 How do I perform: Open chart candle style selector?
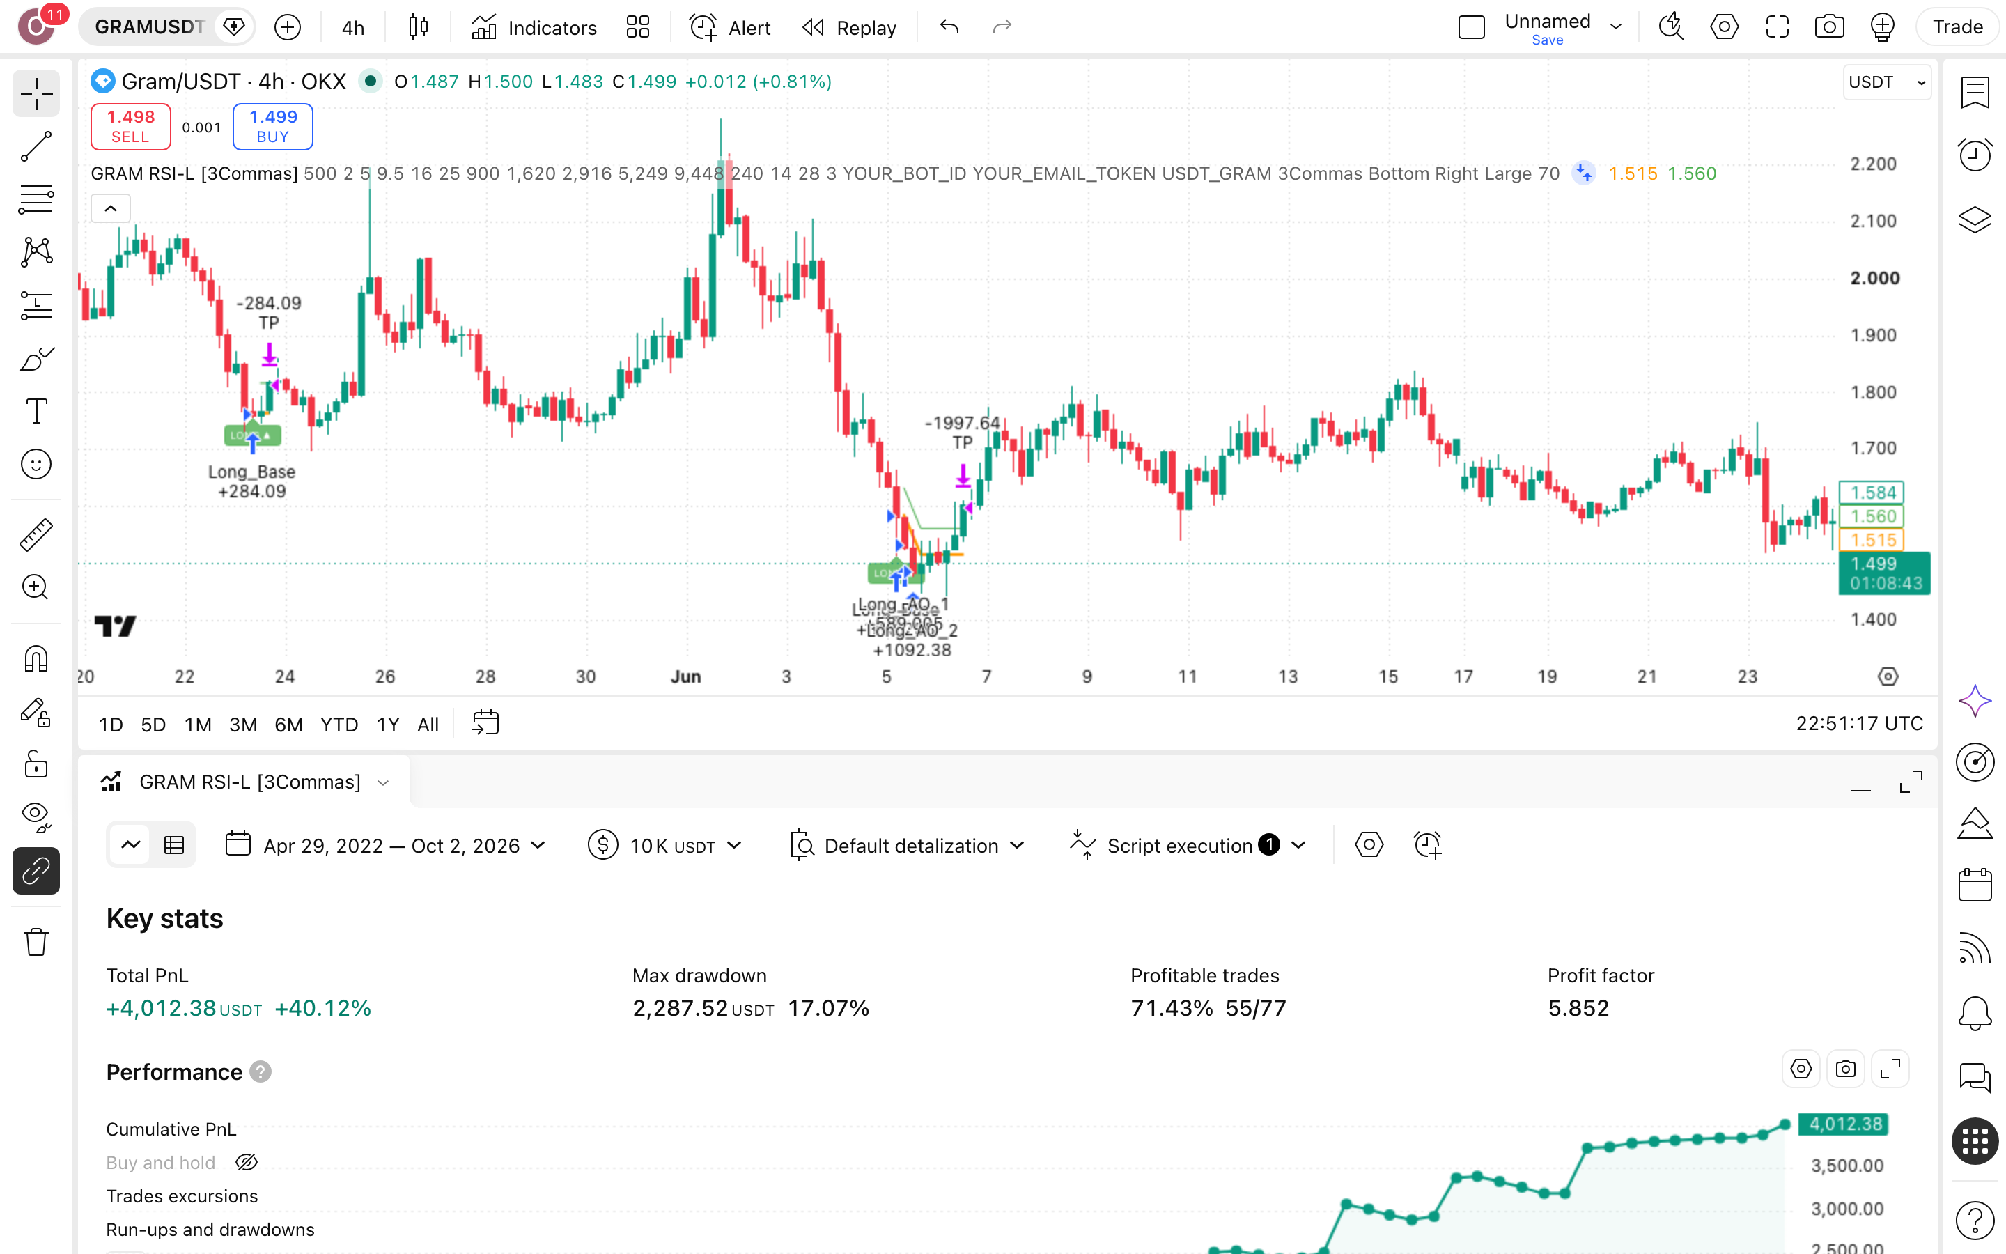[x=419, y=27]
